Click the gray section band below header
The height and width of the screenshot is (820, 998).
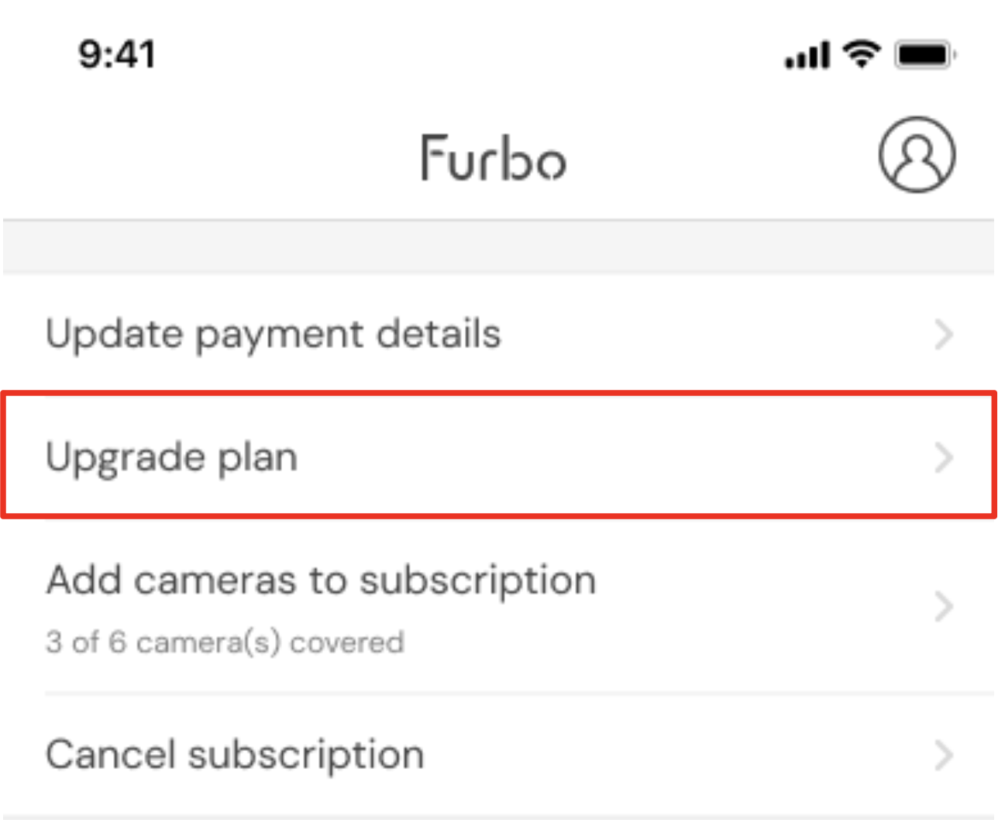click(499, 248)
